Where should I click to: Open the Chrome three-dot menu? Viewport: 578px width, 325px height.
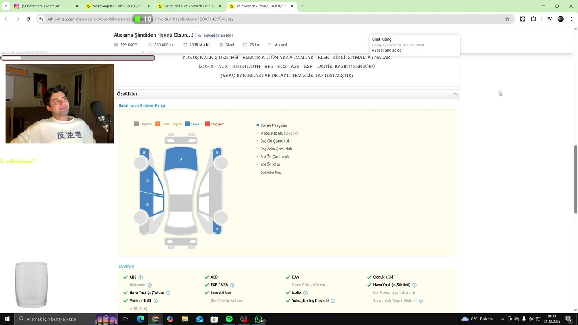tap(572, 19)
